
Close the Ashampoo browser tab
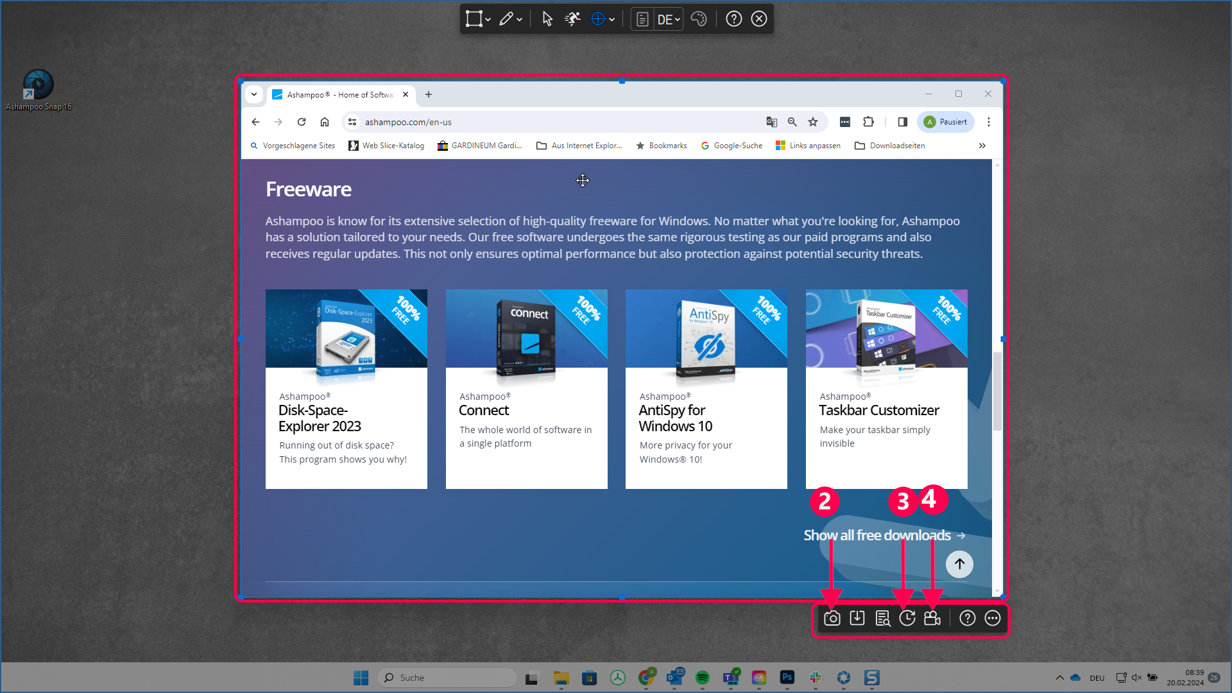tap(406, 94)
